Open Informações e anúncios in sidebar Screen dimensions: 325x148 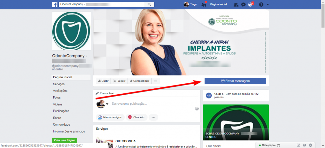pyautogui.click(x=69, y=131)
